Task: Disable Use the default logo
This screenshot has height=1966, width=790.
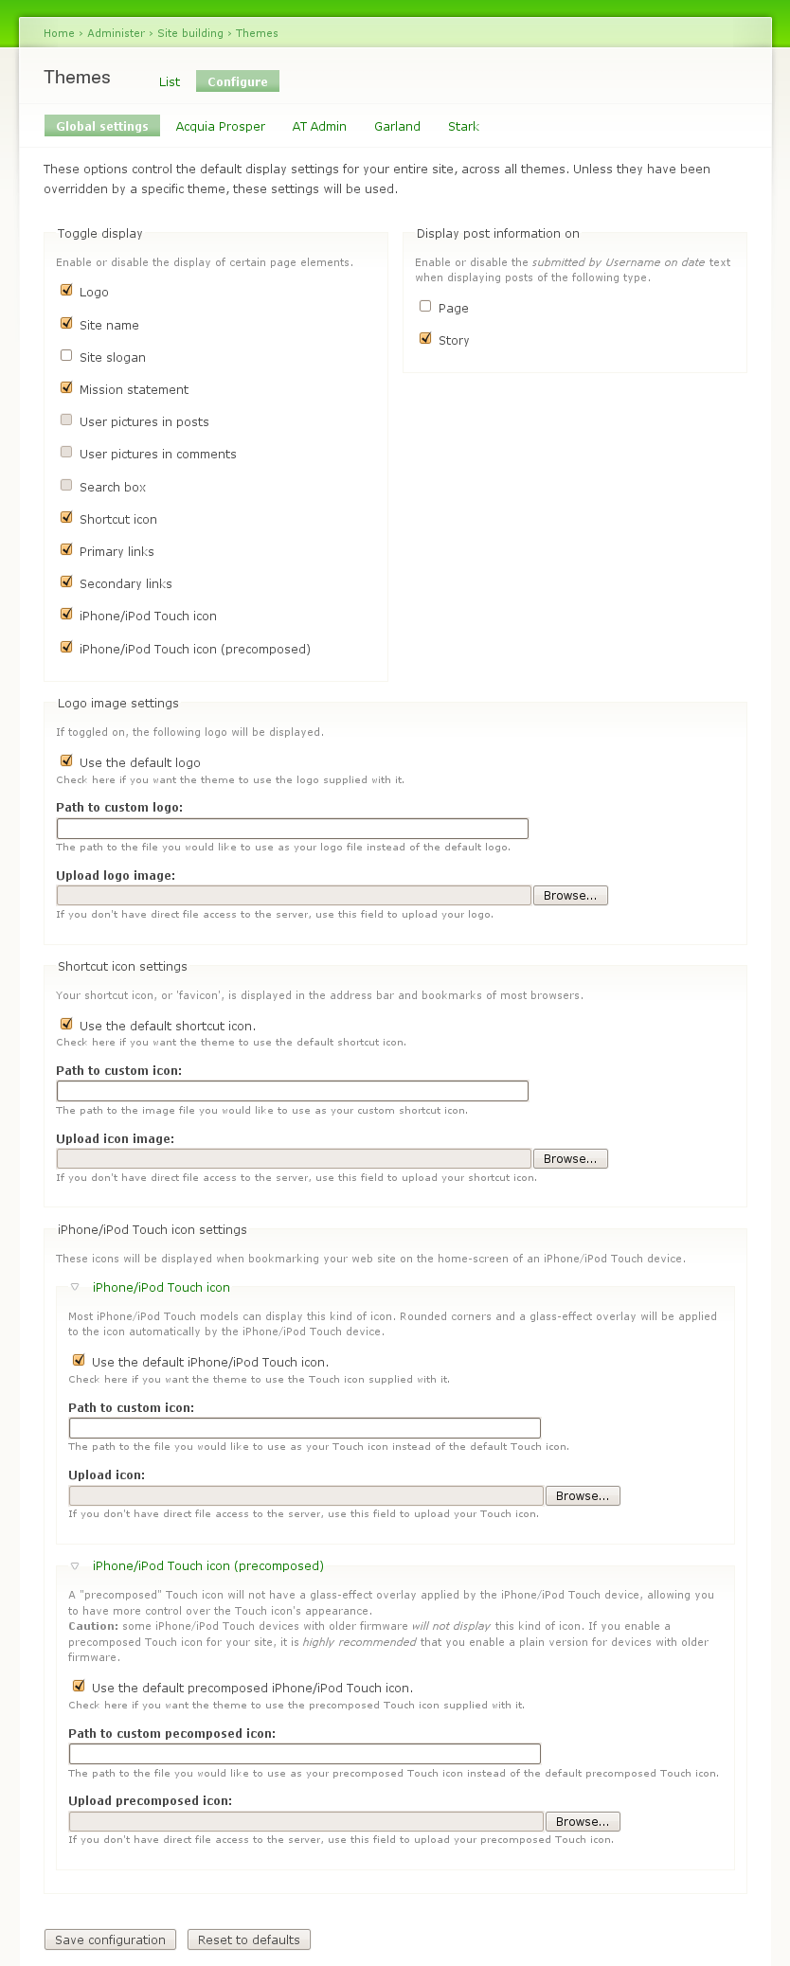Action: pos(66,761)
